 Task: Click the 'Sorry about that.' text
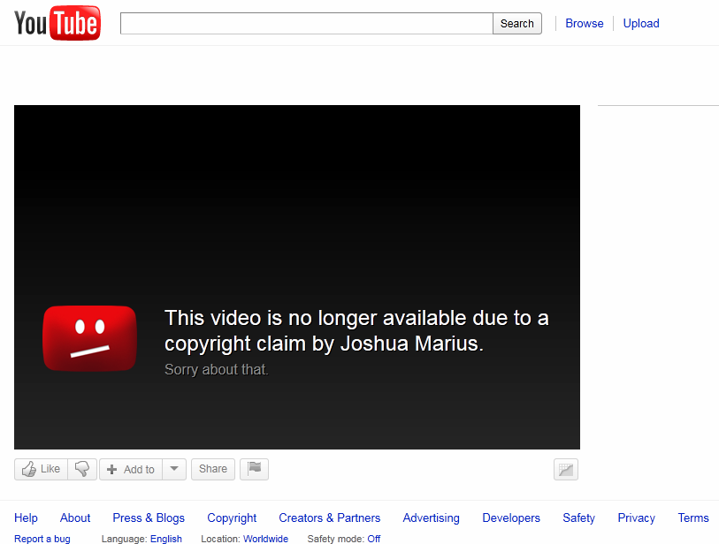(217, 369)
